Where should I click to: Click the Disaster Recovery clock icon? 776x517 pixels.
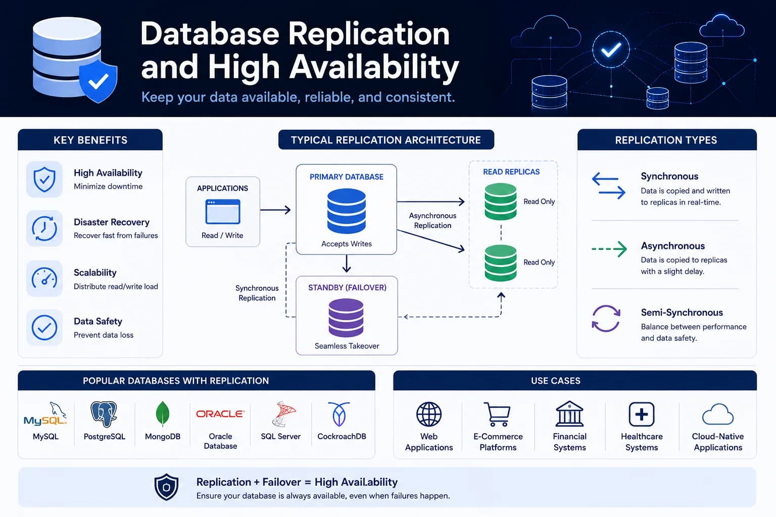click(x=44, y=228)
